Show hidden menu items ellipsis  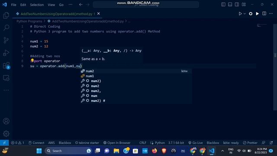(x=70, y=5)
